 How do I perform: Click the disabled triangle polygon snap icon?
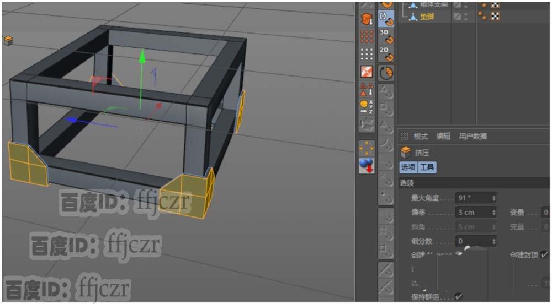tap(386, 126)
